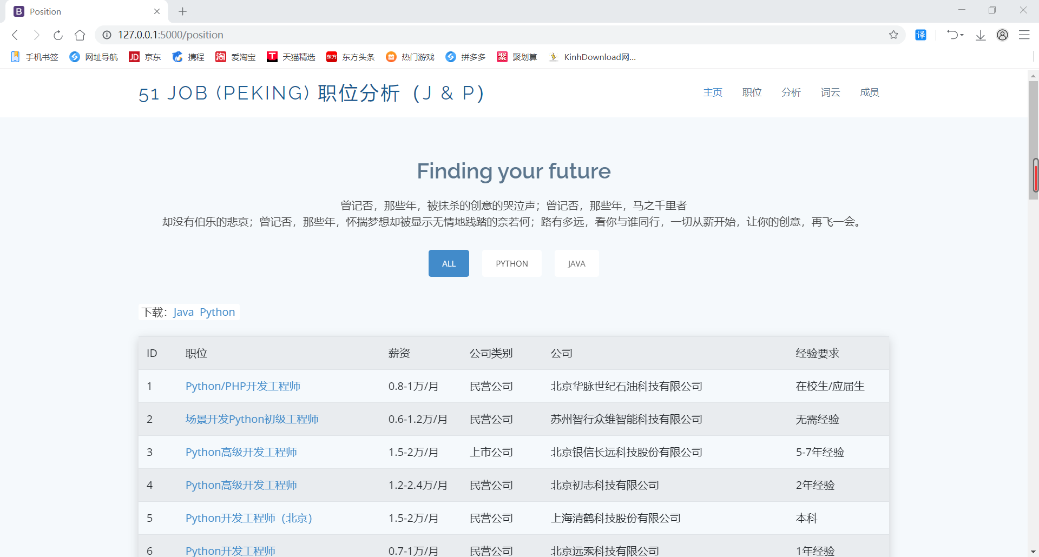Select the JAVA filter button

pos(576,263)
